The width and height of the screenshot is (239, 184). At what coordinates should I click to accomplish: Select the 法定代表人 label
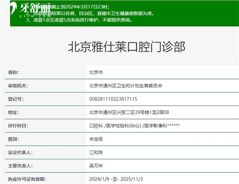coord(20,152)
